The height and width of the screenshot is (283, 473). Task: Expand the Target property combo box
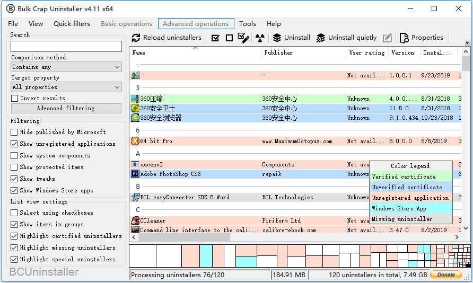pyautogui.click(x=66, y=87)
